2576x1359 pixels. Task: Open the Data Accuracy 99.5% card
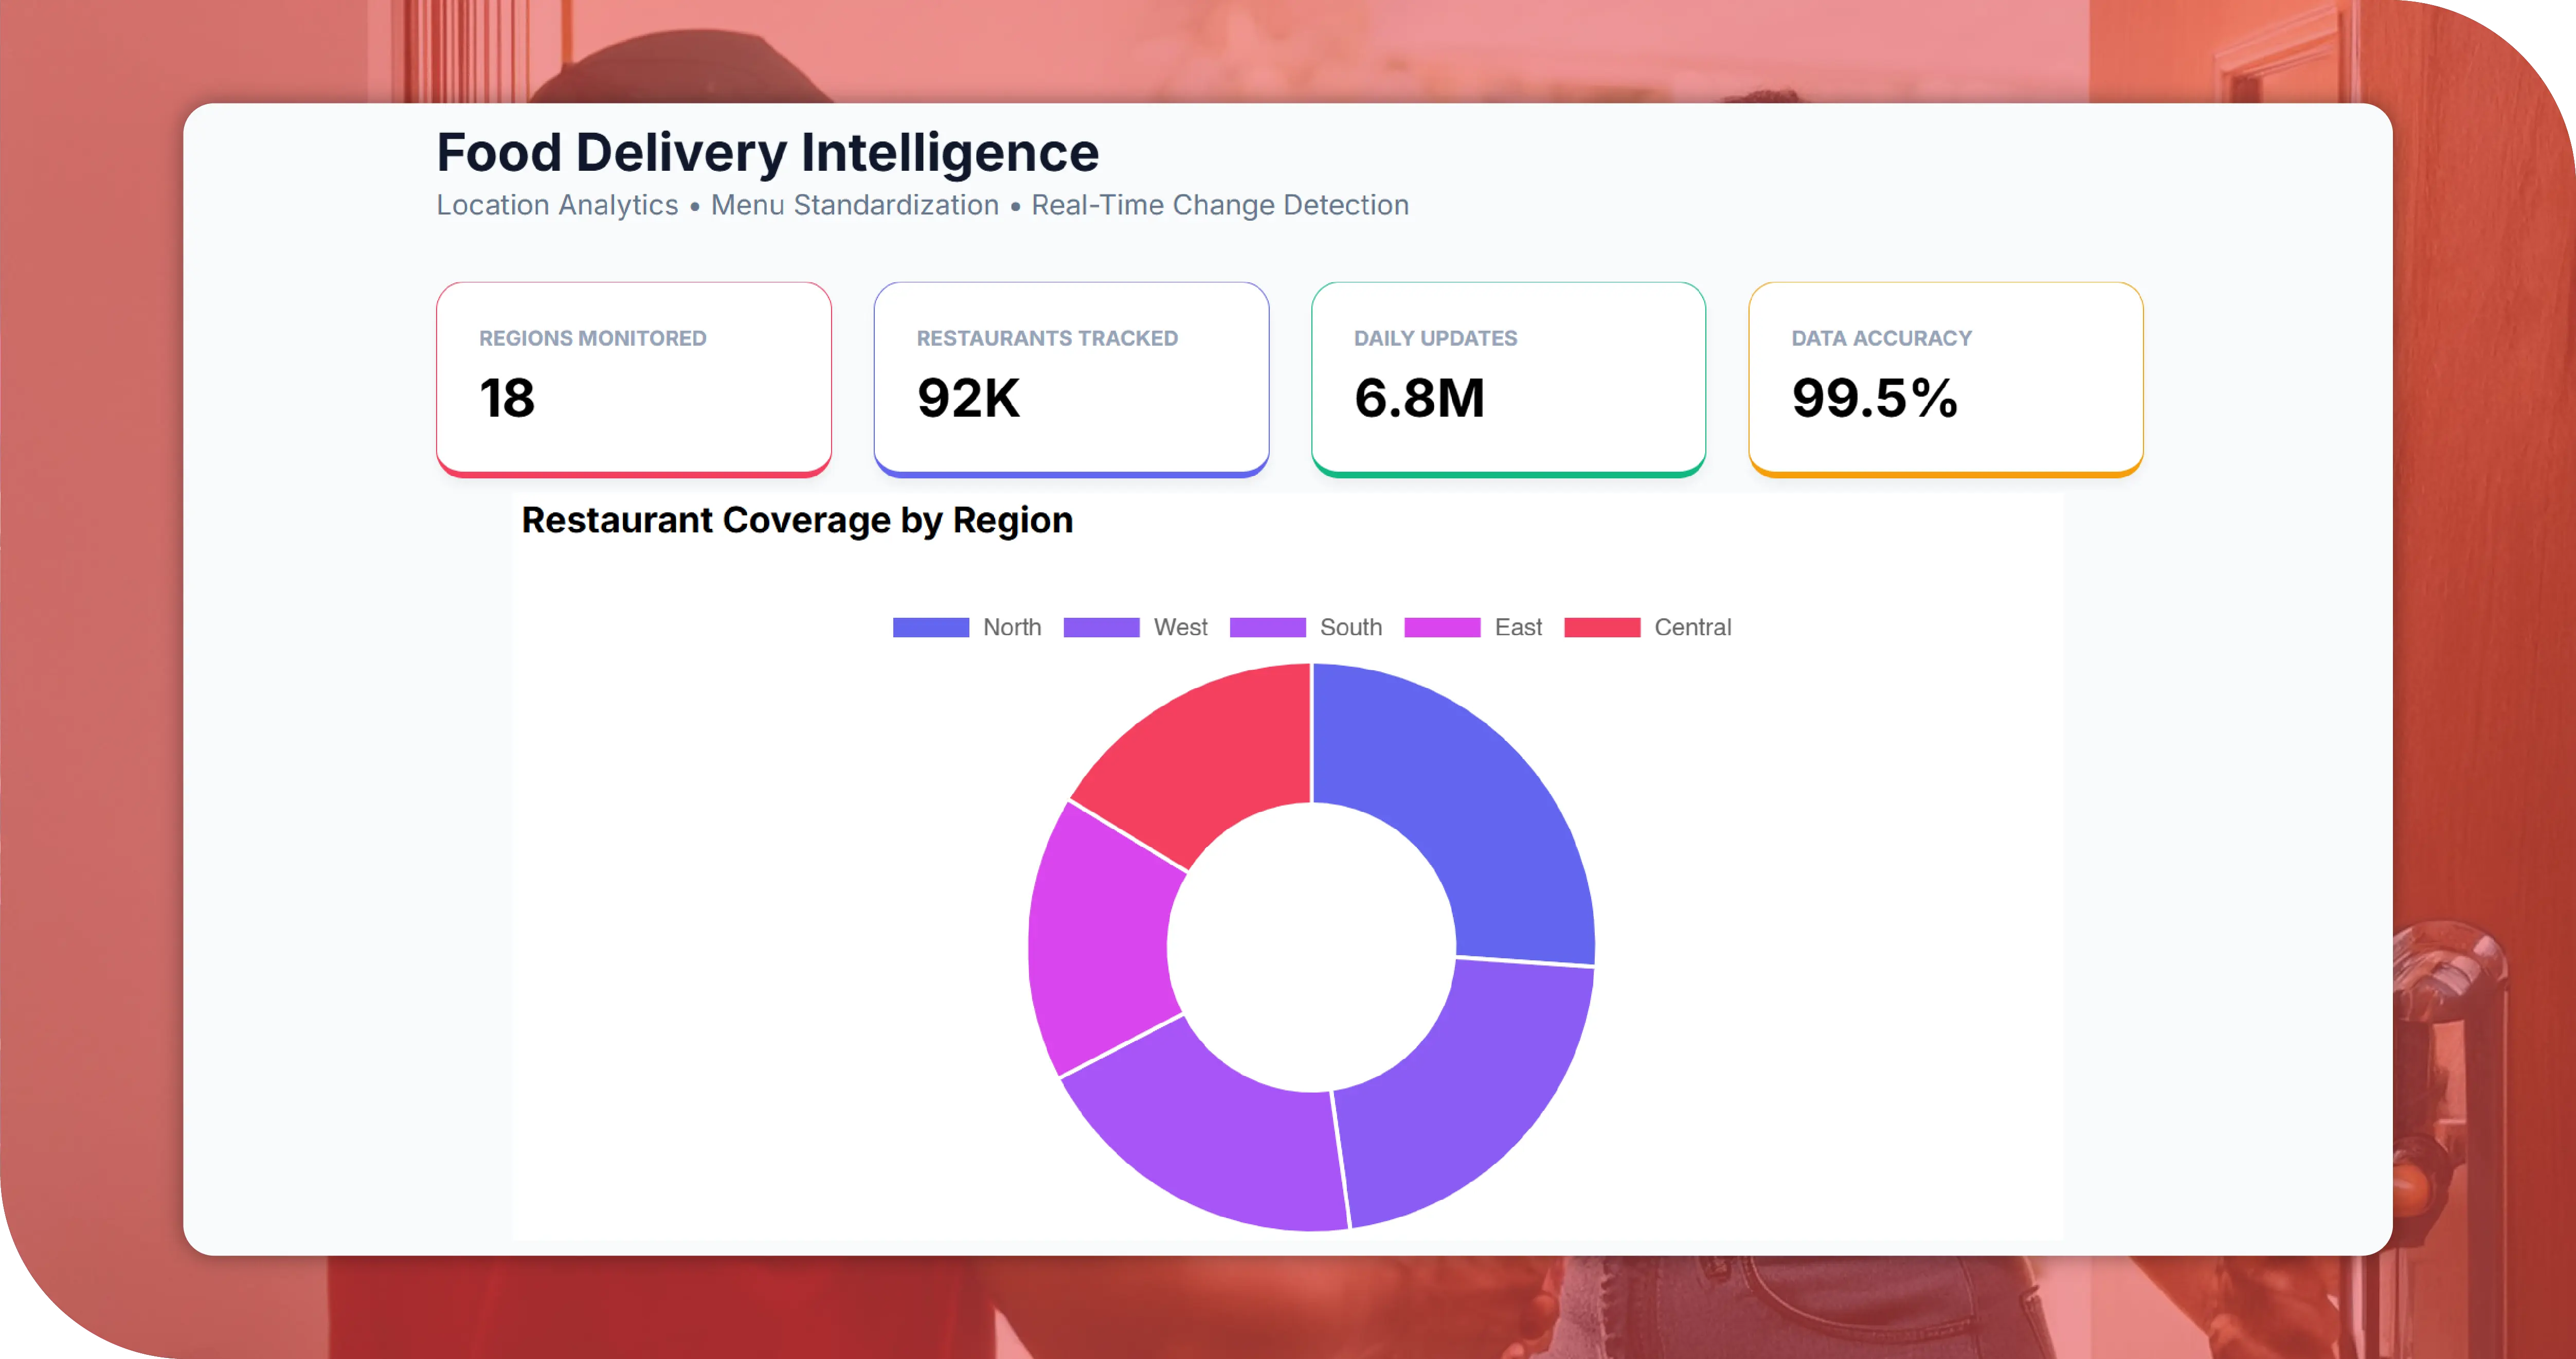(x=1945, y=379)
